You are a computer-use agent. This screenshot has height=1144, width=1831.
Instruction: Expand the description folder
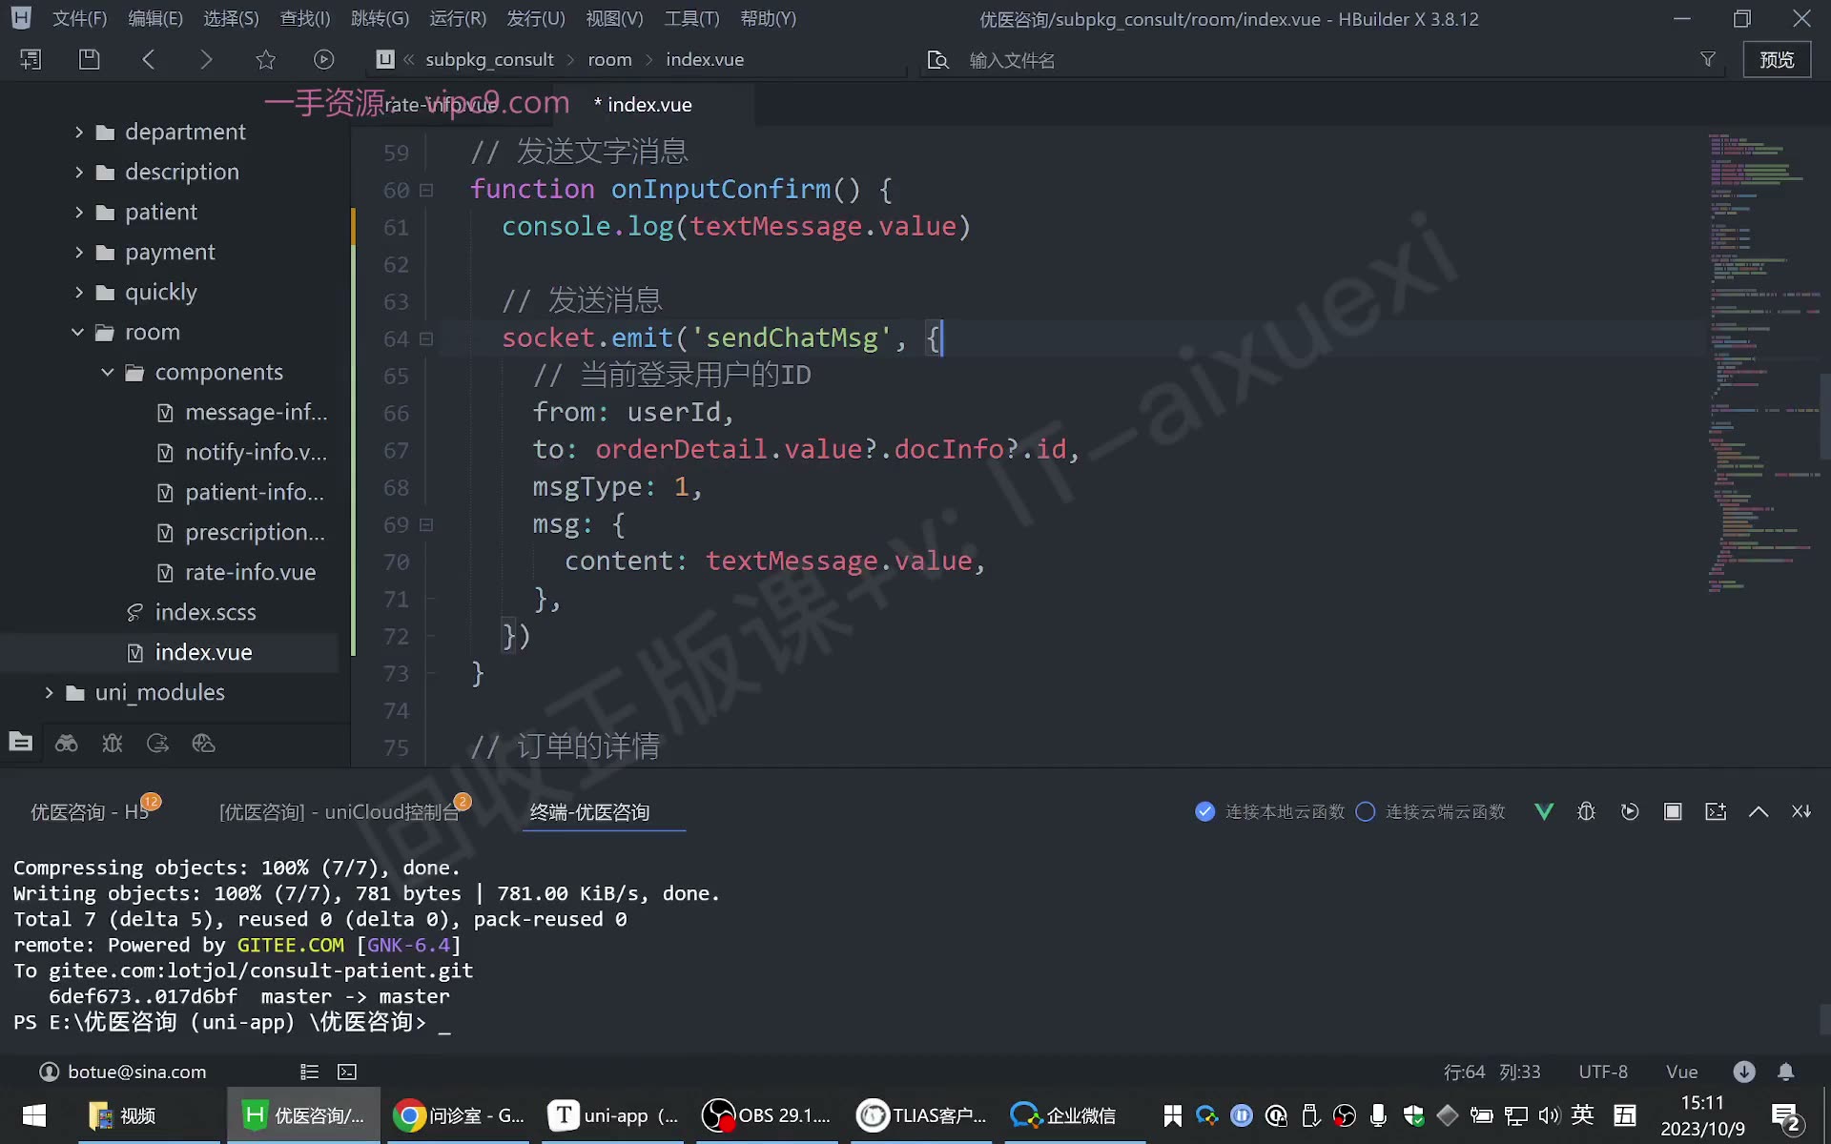click(79, 172)
